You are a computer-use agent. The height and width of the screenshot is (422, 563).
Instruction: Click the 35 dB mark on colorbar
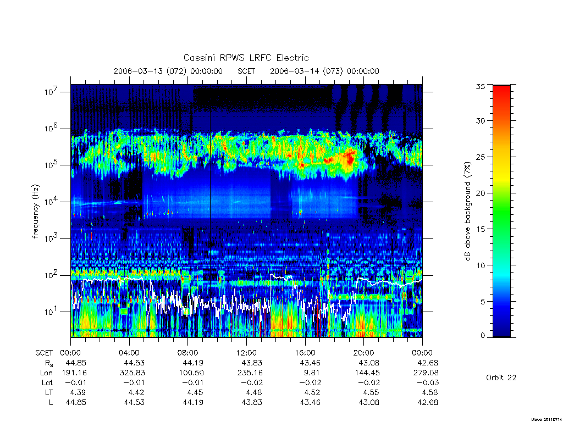(x=481, y=86)
